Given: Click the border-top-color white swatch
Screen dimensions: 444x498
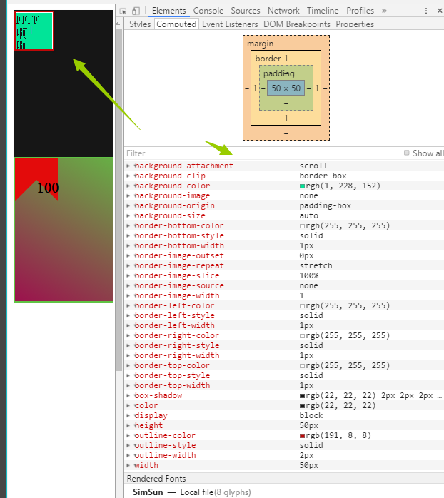Looking at the screenshot, I should [x=302, y=366].
